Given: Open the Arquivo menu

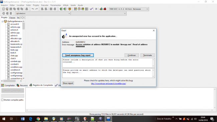Looking at the screenshot, I should click(4, 5).
